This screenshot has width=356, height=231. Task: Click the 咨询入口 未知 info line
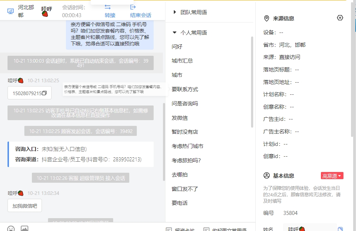51,149
